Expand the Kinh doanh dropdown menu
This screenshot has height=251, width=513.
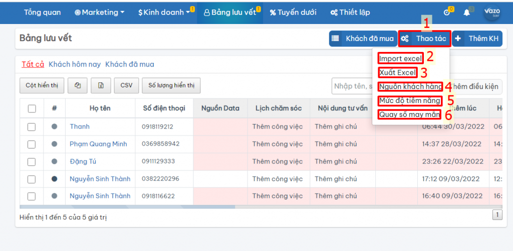(164, 12)
